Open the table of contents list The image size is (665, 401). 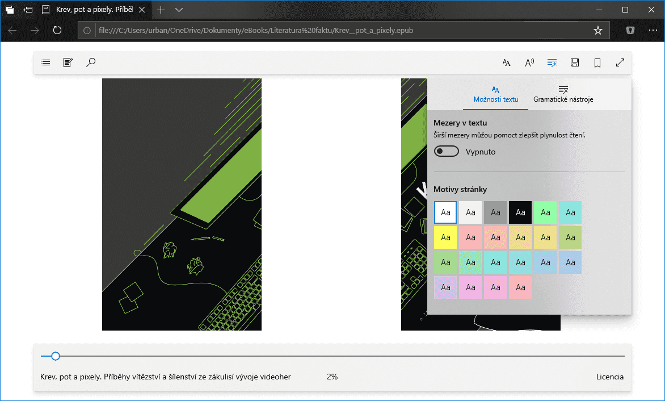tap(45, 62)
